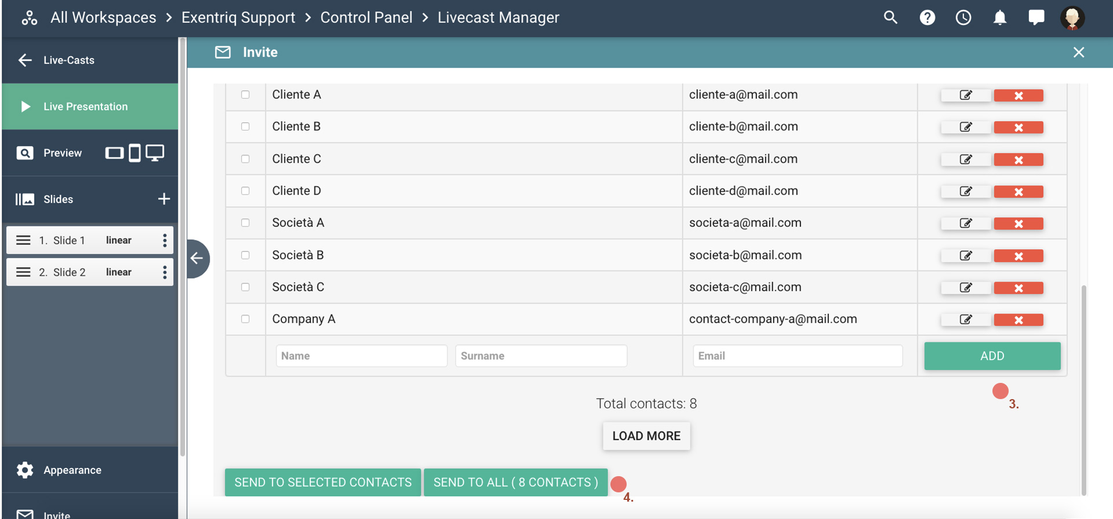Open Slide 2 three-dot menu
Screen dimensions: 1113x519
tap(165, 272)
